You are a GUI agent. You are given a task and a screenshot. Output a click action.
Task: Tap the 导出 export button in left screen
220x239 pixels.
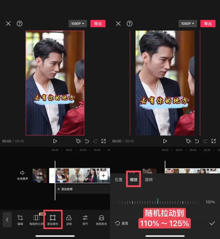pos(98,24)
